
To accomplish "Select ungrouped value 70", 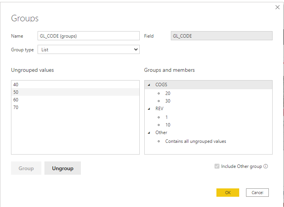I will click(75, 107).
